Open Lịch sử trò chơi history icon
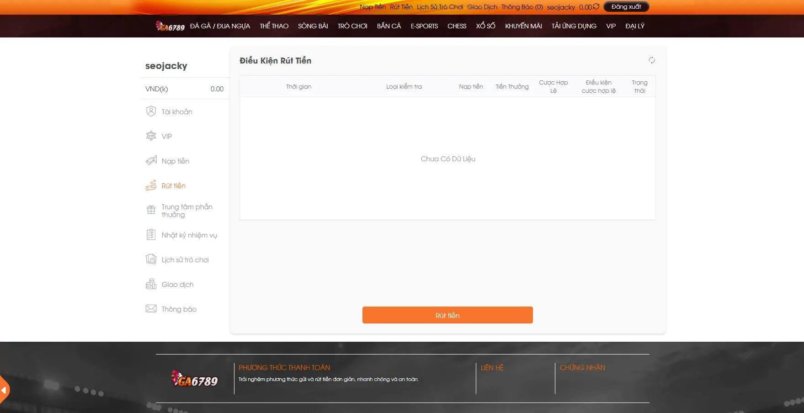The height and width of the screenshot is (413, 804). click(x=151, y=259)
